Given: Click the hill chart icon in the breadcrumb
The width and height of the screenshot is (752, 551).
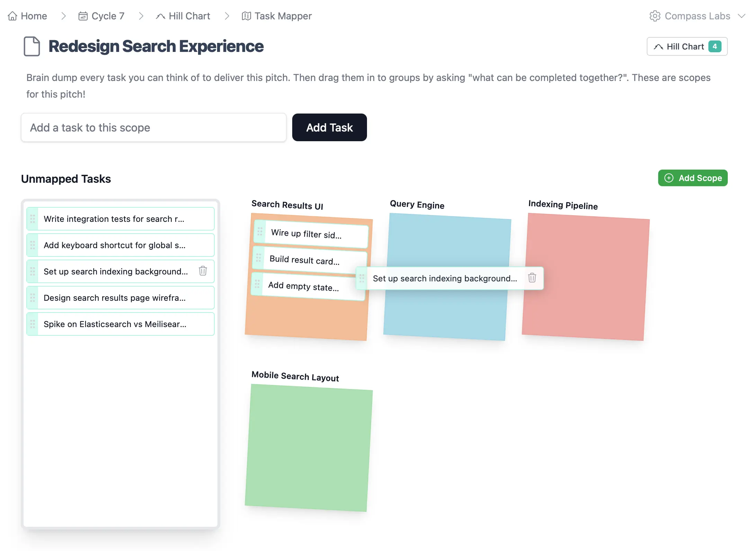Looking at the screenshot, I should [160, 16].
